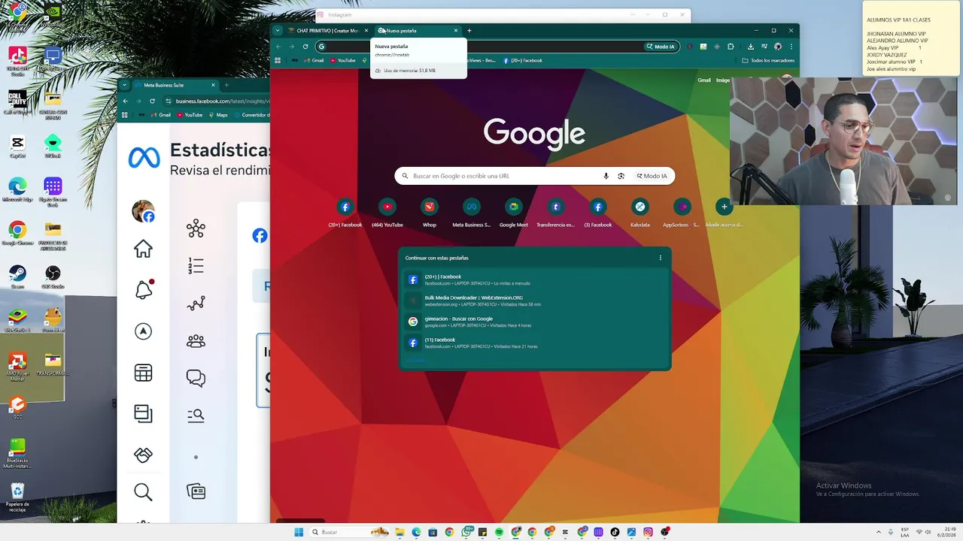The width and height of the screenshot is (963, 541).
Task: Open Chrome extensions puzzle icon
Action: pyautogui.click(x=730, y=47)
